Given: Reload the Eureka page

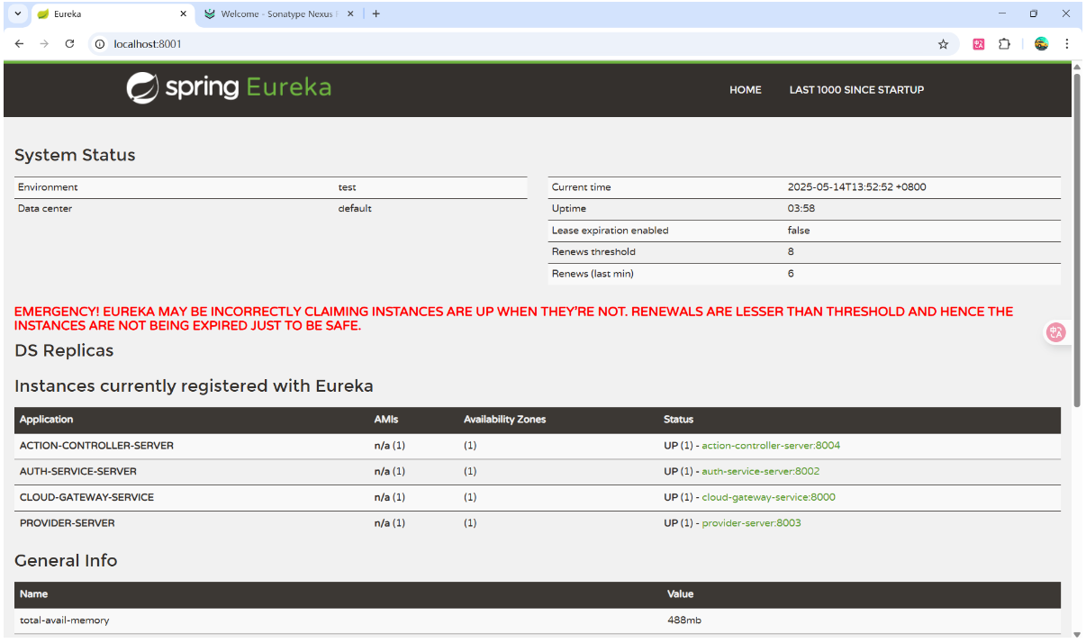Looking at the screenshot, I should pos(69,43).
